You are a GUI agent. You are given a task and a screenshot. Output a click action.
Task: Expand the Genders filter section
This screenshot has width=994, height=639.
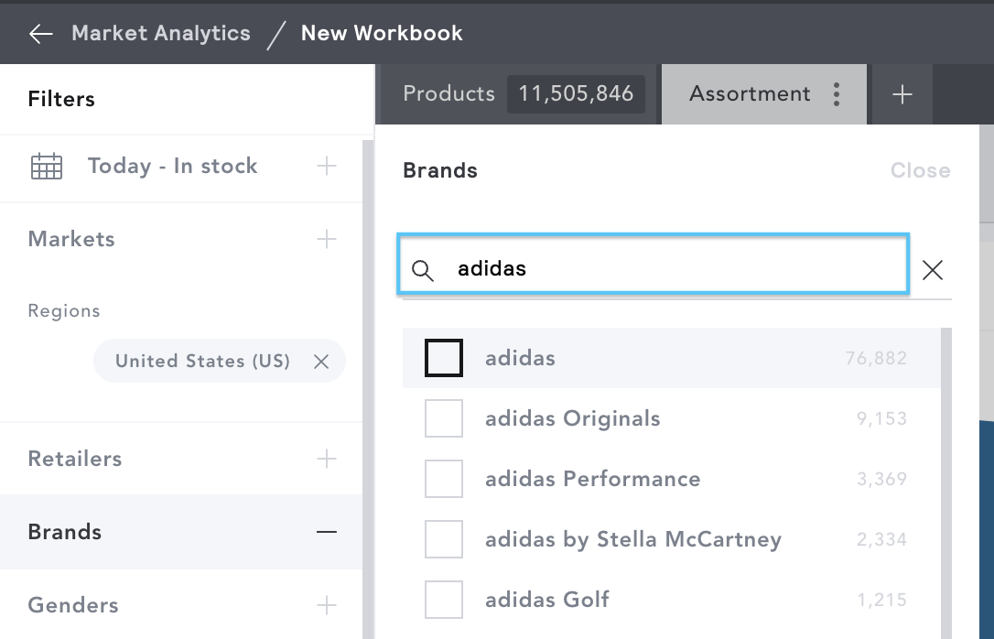coord(327,605)
